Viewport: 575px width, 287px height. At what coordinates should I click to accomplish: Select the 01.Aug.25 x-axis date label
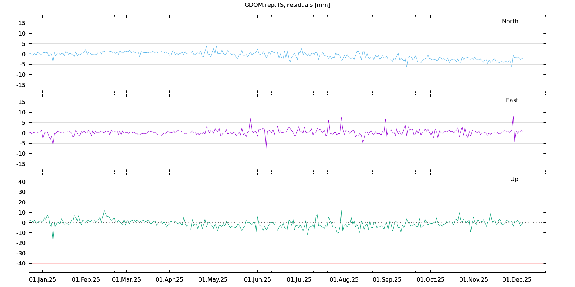click(344, 280)
